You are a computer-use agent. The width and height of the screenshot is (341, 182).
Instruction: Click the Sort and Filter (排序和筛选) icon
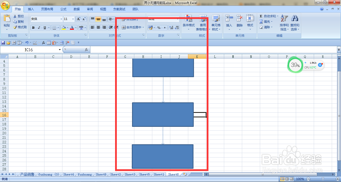click(x=284, y=18)
